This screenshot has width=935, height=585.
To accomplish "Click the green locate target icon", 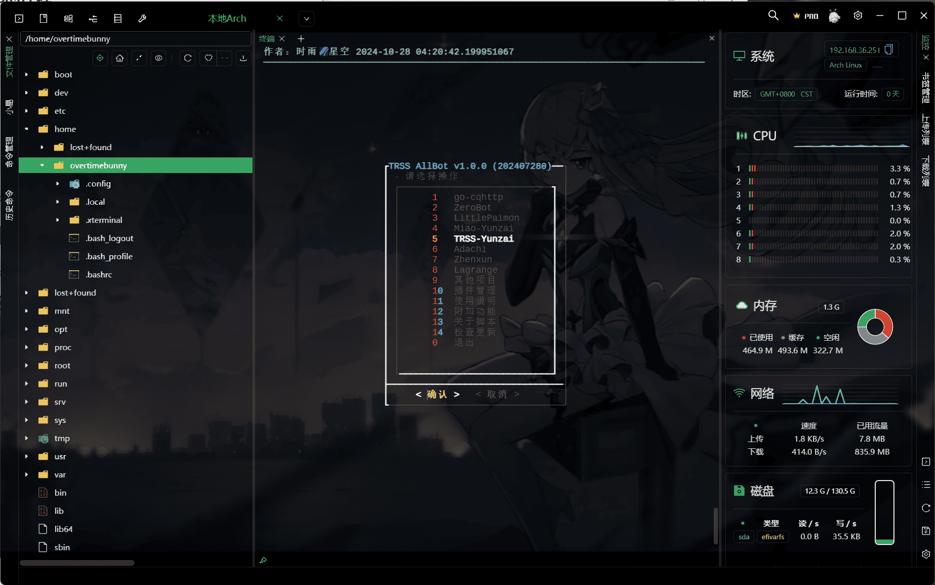I will pos(100,58).
